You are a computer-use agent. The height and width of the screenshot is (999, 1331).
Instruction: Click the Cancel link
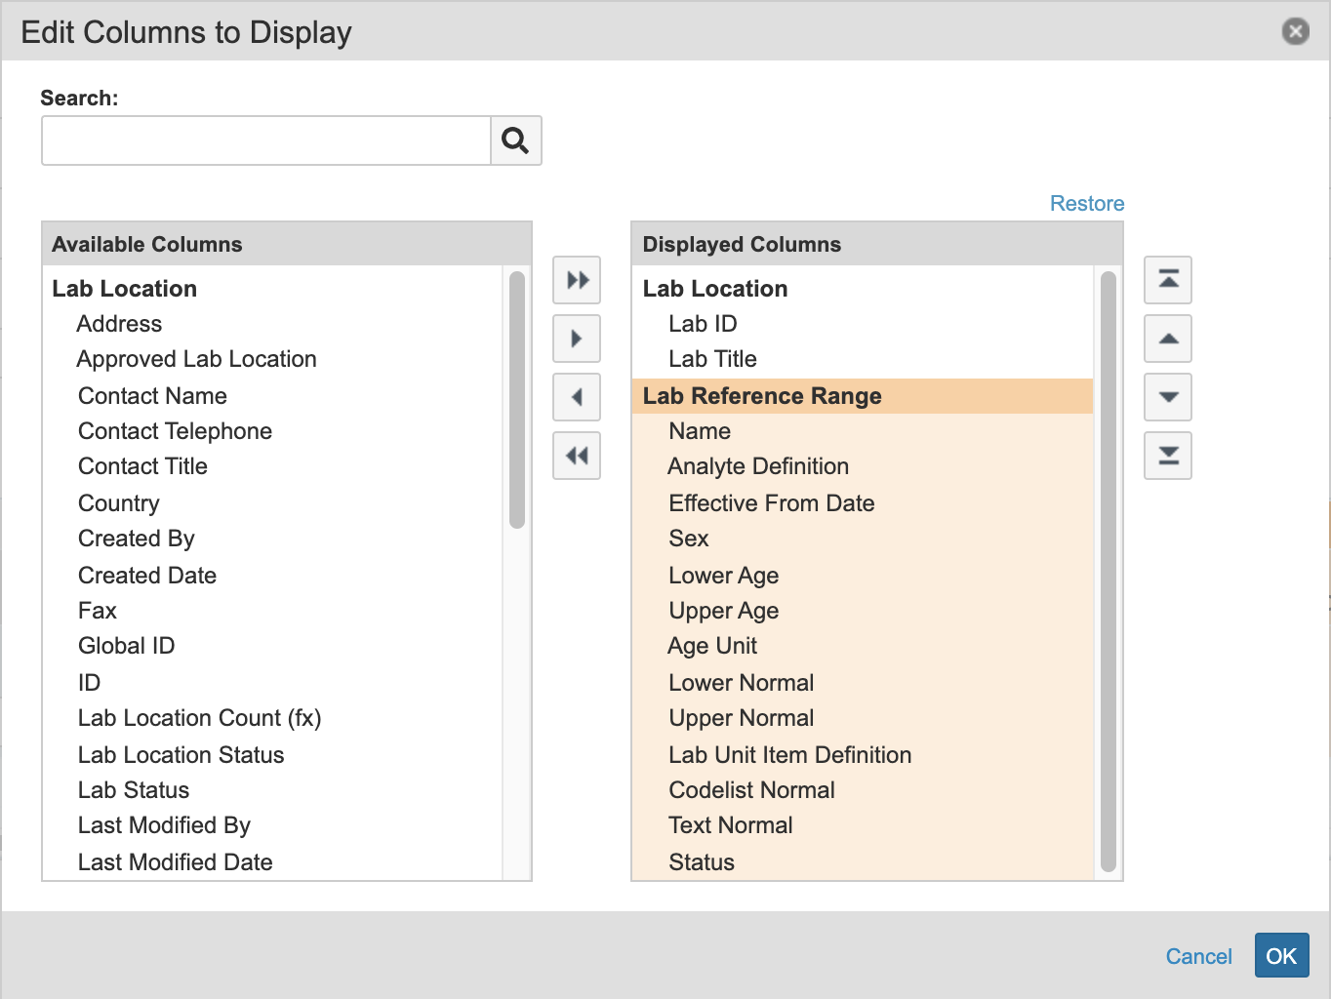[1198, 956]
